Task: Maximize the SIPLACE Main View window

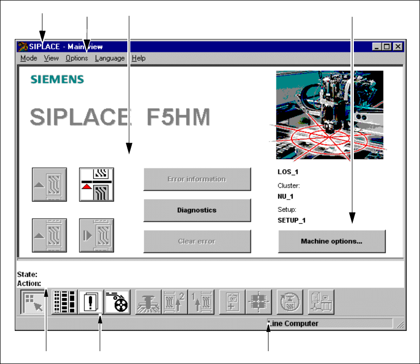Action: [387, 46]
